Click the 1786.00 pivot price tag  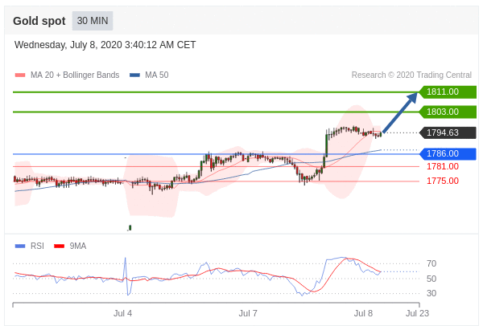point(448,153)
